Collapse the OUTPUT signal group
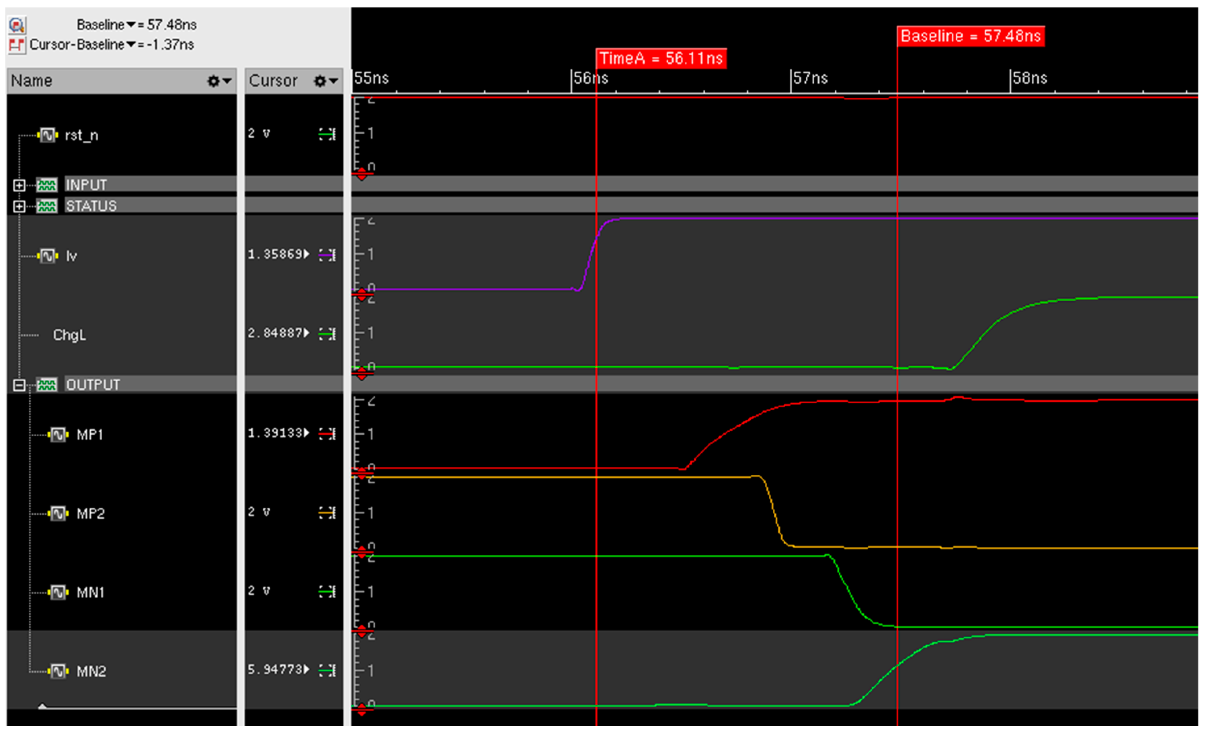1205x734 pixels. pos(19,385)
